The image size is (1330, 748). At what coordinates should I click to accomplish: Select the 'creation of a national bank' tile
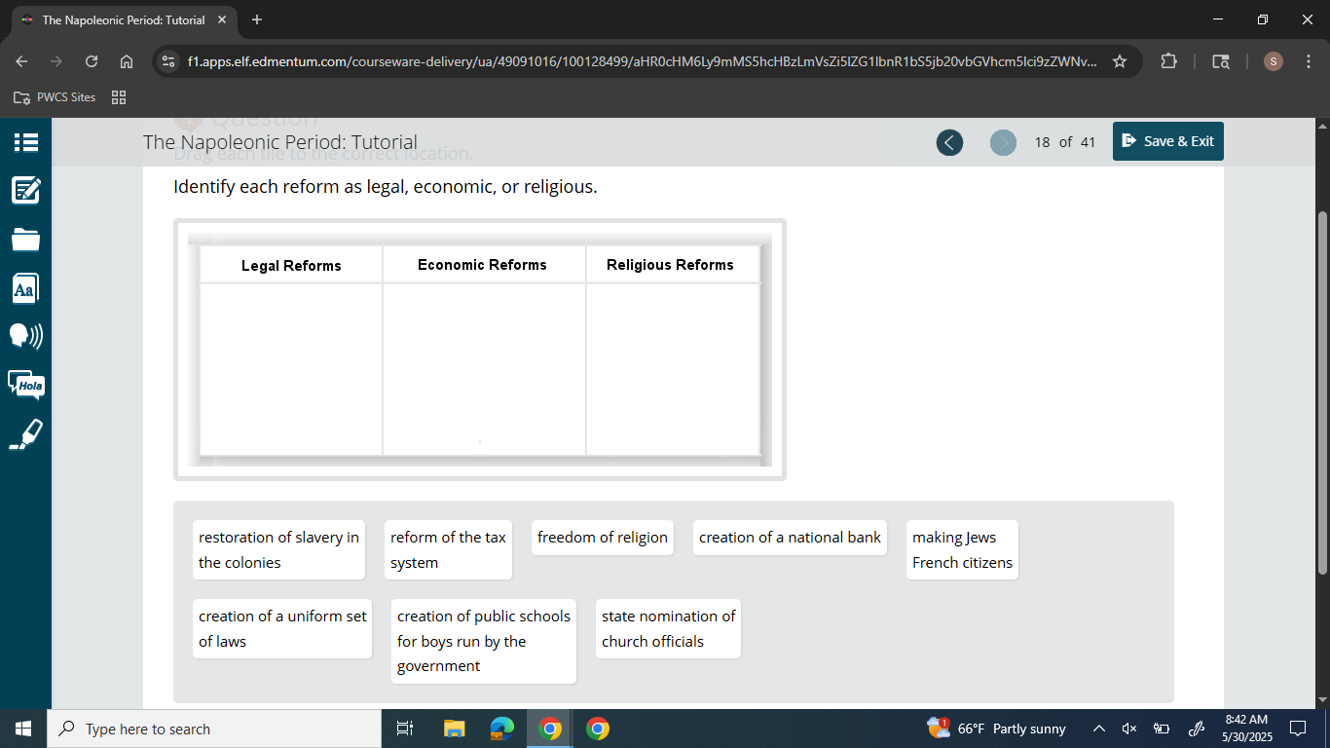click(x=790, y=538)
